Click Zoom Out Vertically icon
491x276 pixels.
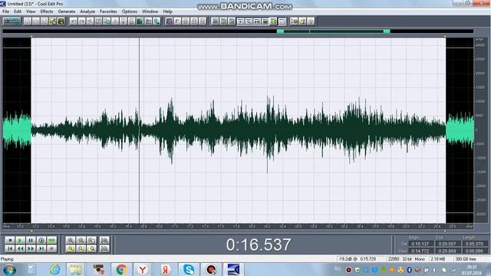(x=104, y=248)
